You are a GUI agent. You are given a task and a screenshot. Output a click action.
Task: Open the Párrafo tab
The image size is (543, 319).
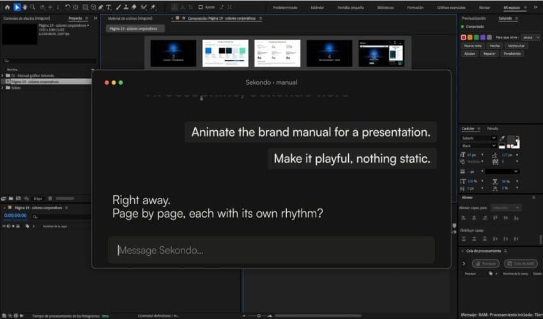(492, 129)
